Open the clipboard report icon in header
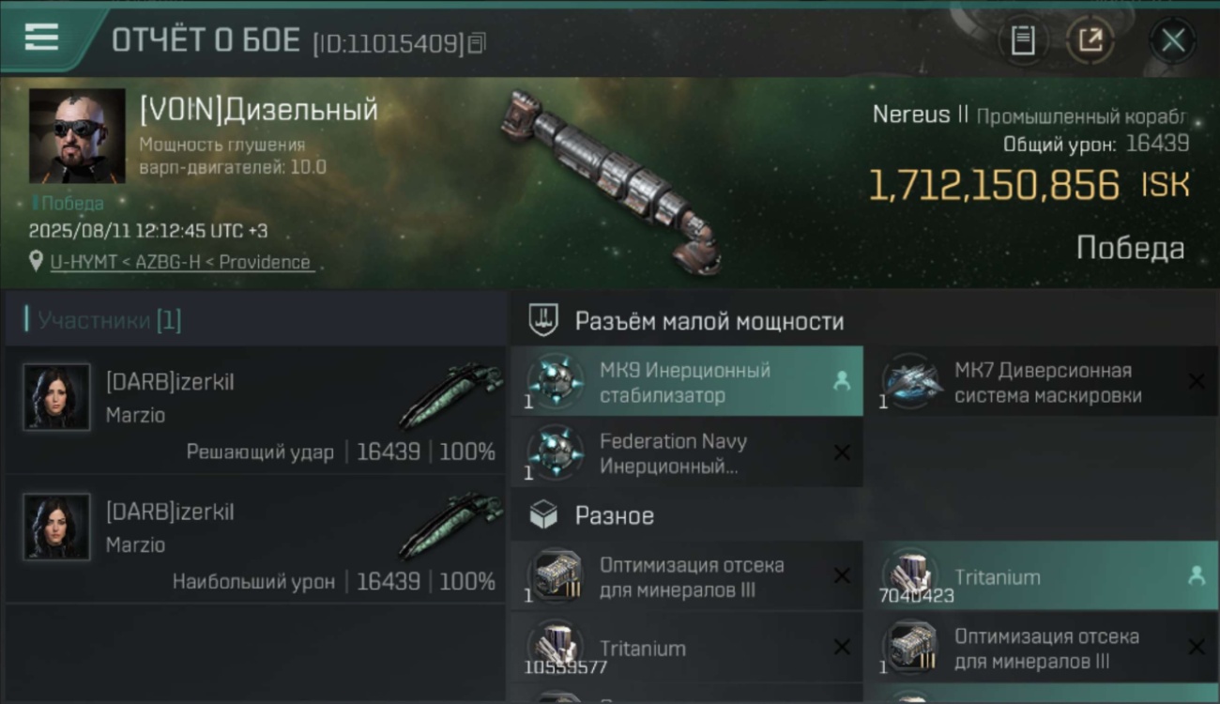The height and width of the screenshot is (704, 1220). [1023, 40]
